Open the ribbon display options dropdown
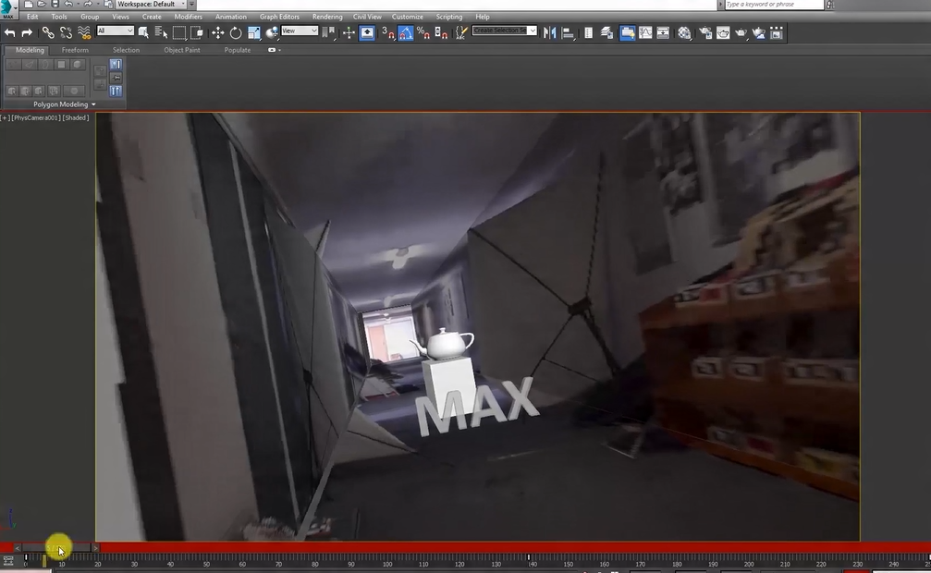The image size is (931, 573). [275, 50]
